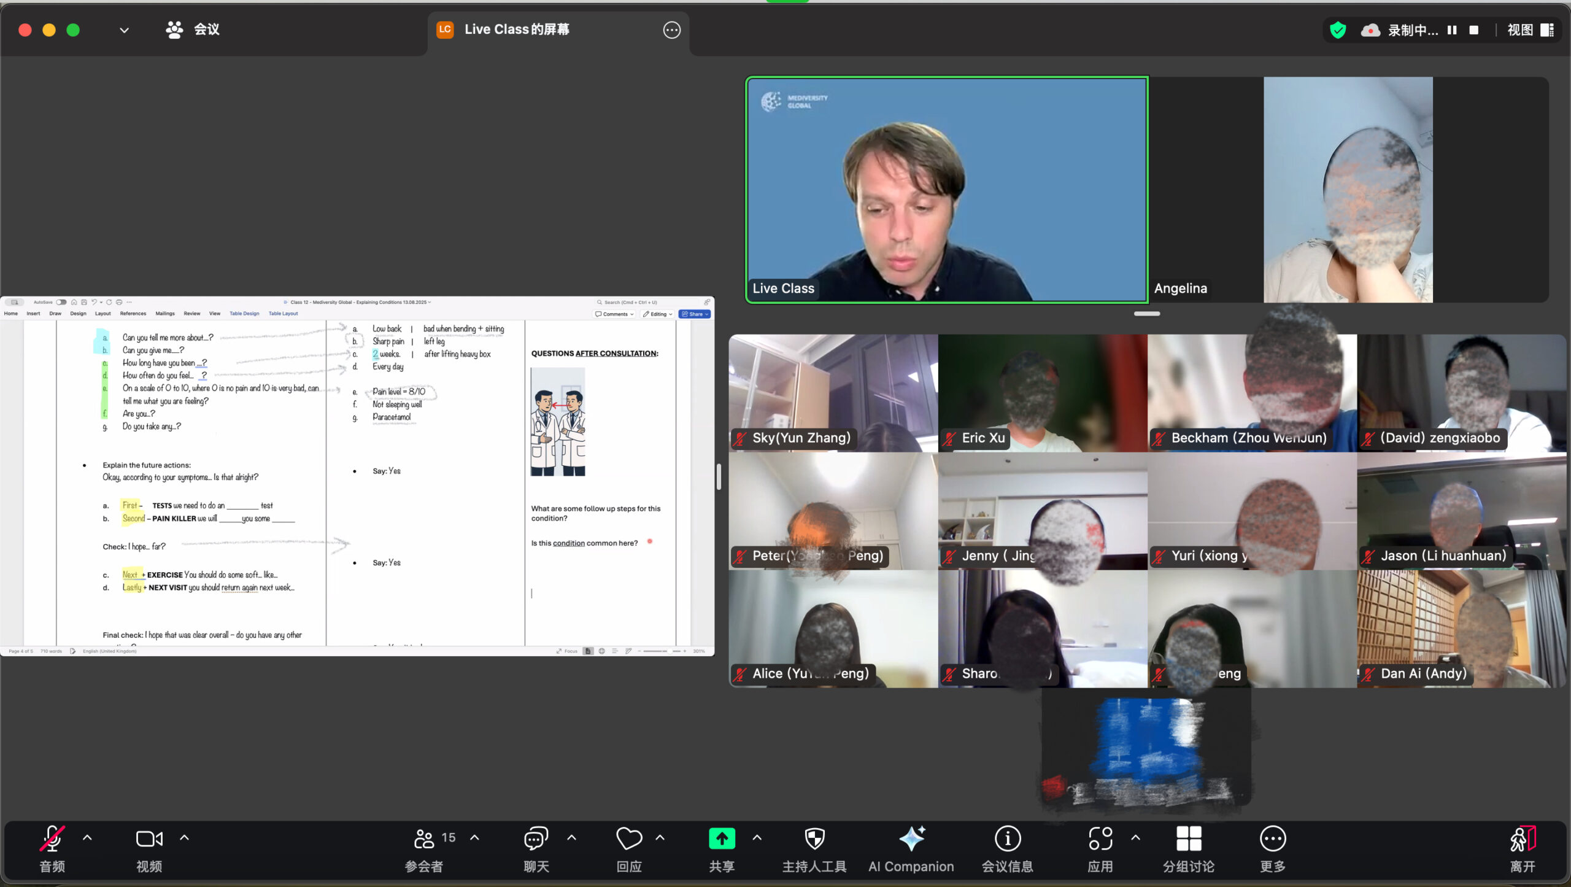Open share options arrow beside 共享
The width and height of the screenshot is (1571, 887).
[757, 838]
